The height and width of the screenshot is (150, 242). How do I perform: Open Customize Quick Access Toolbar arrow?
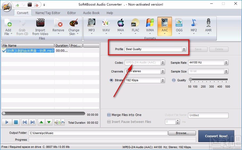44,5
